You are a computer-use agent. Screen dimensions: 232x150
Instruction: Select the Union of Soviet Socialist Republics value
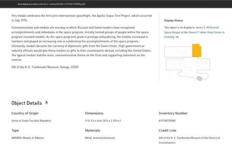click(x=31, y=121)
